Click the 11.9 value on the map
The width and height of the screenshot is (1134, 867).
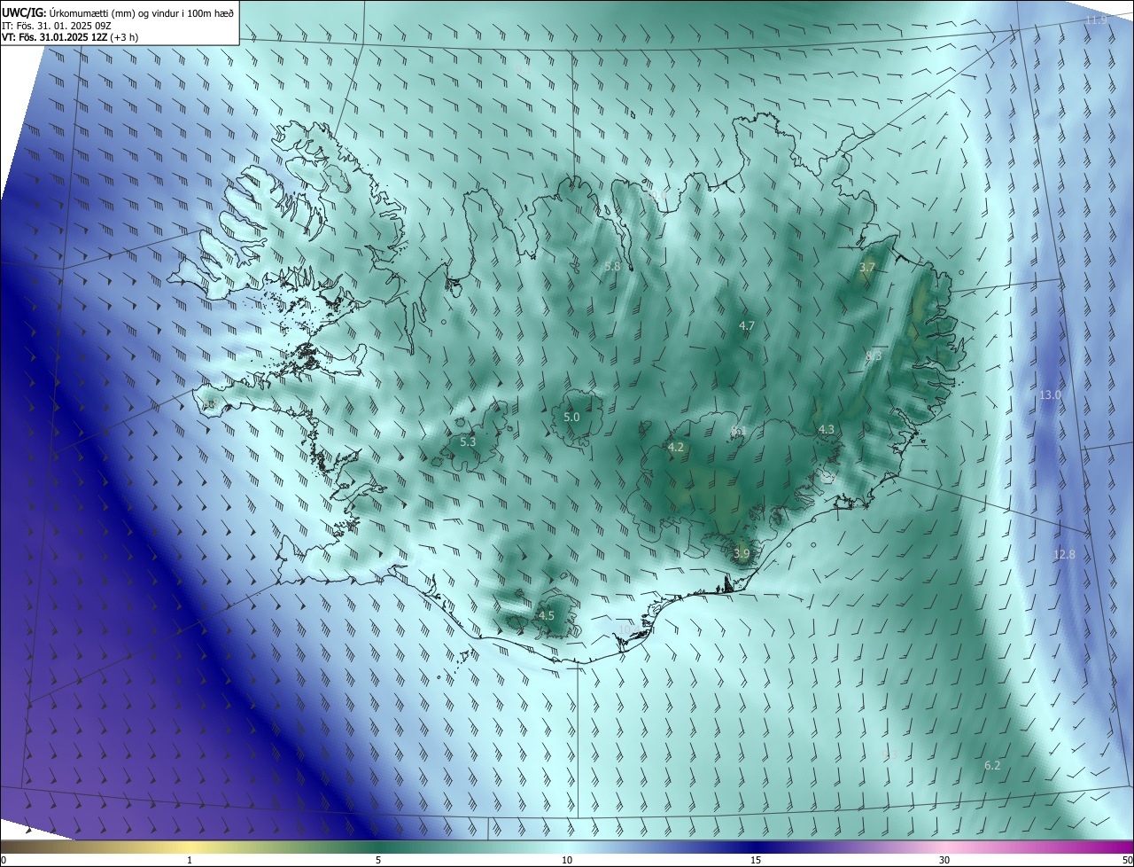[x=1096, y=20]
